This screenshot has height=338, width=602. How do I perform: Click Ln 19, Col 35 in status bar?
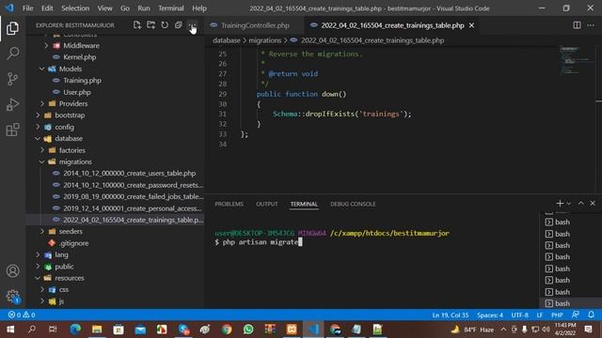point(451,315)
